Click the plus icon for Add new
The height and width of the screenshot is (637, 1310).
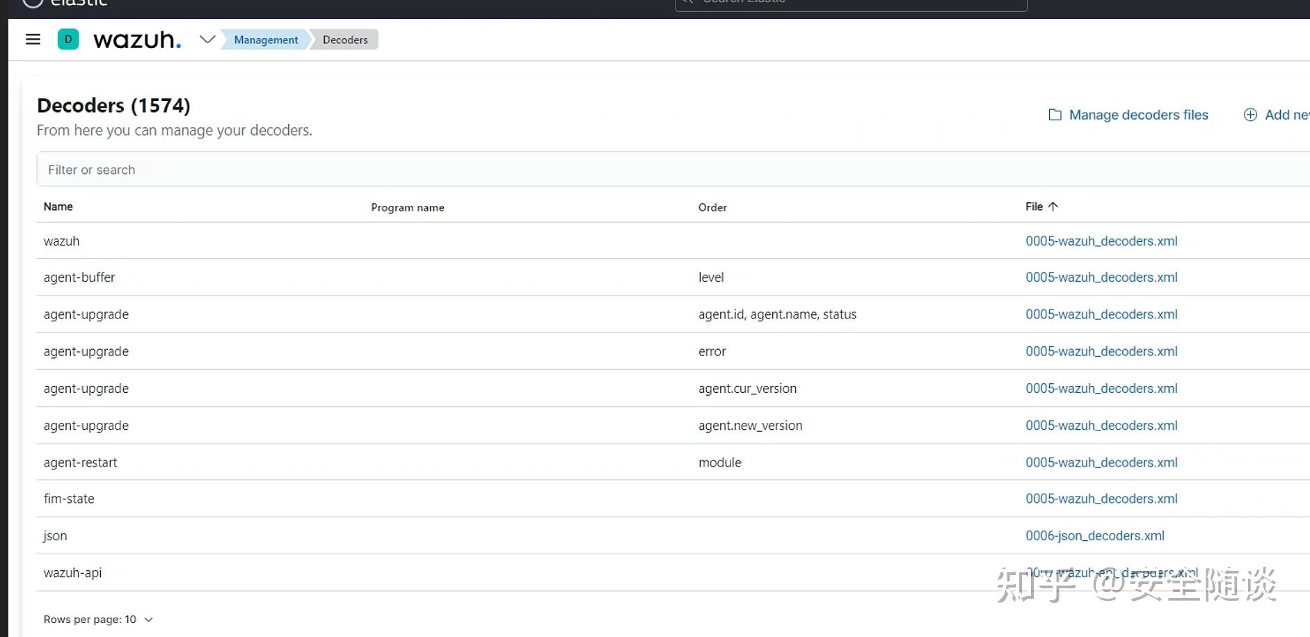[1250, 115]
